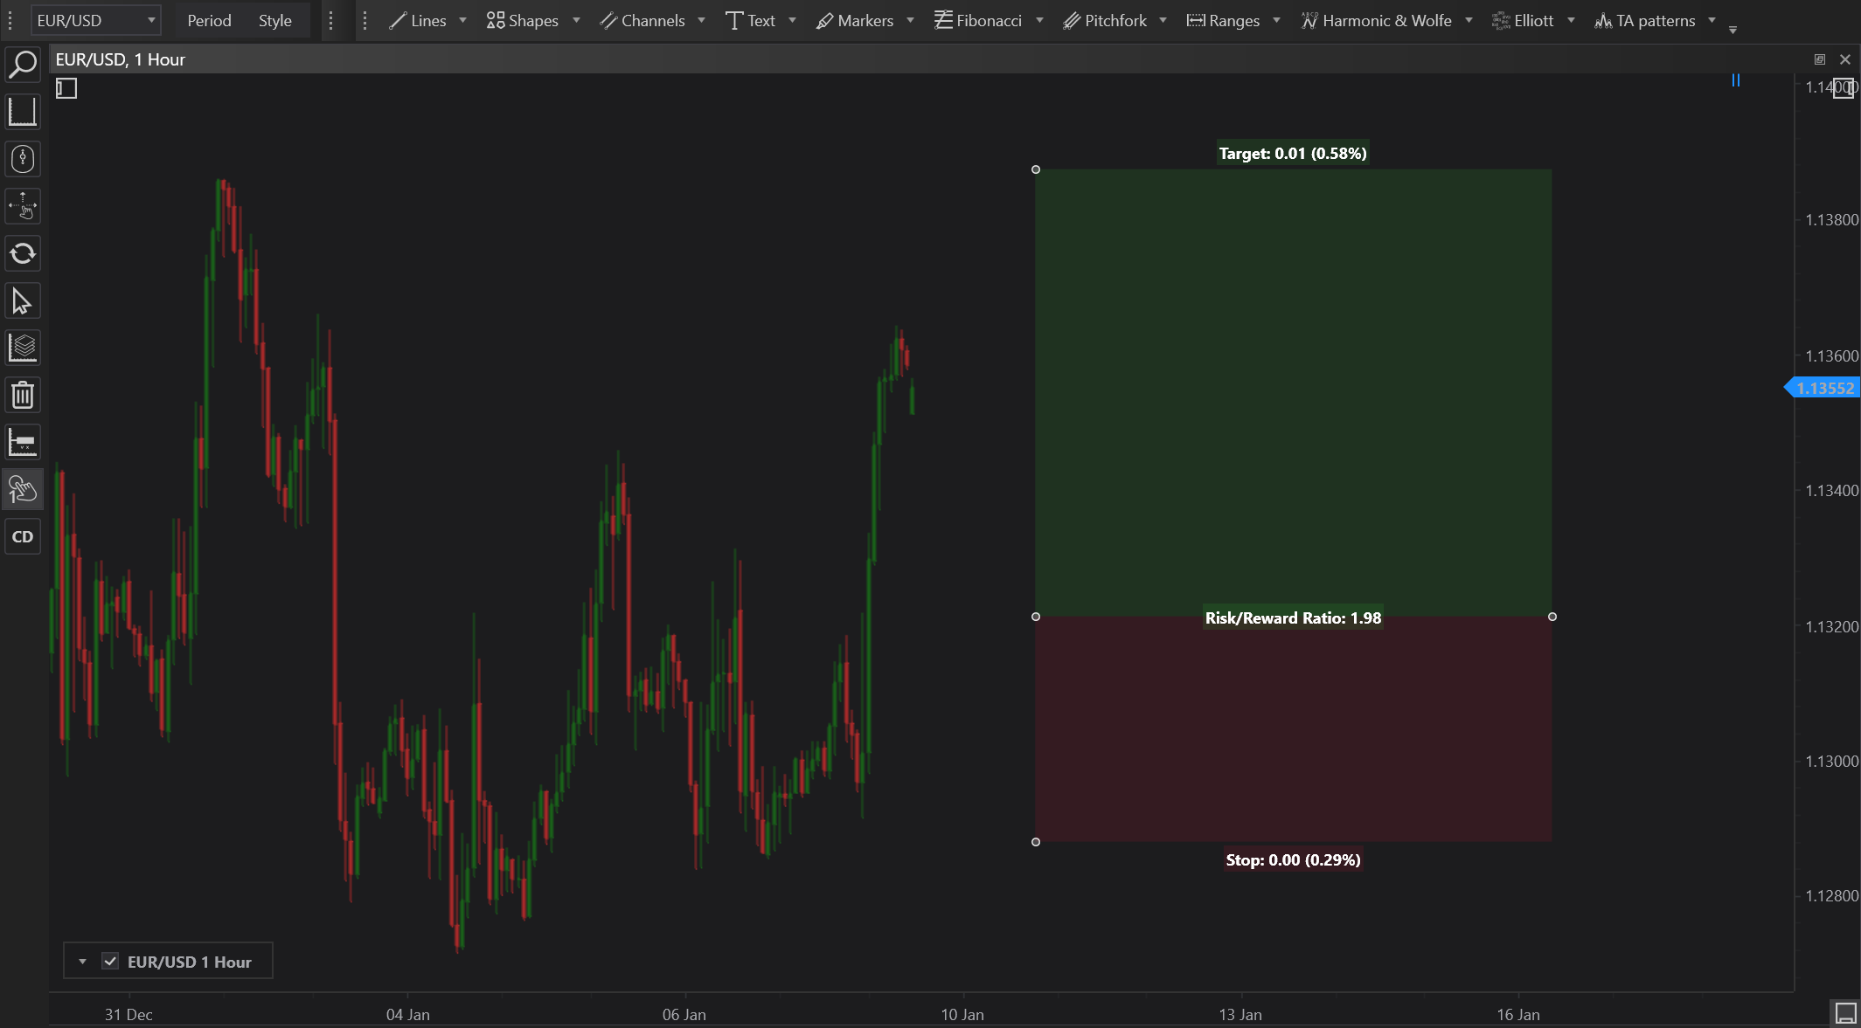Click the 1.13552 current price label

pyautogui.click(x=1824, y=389)
